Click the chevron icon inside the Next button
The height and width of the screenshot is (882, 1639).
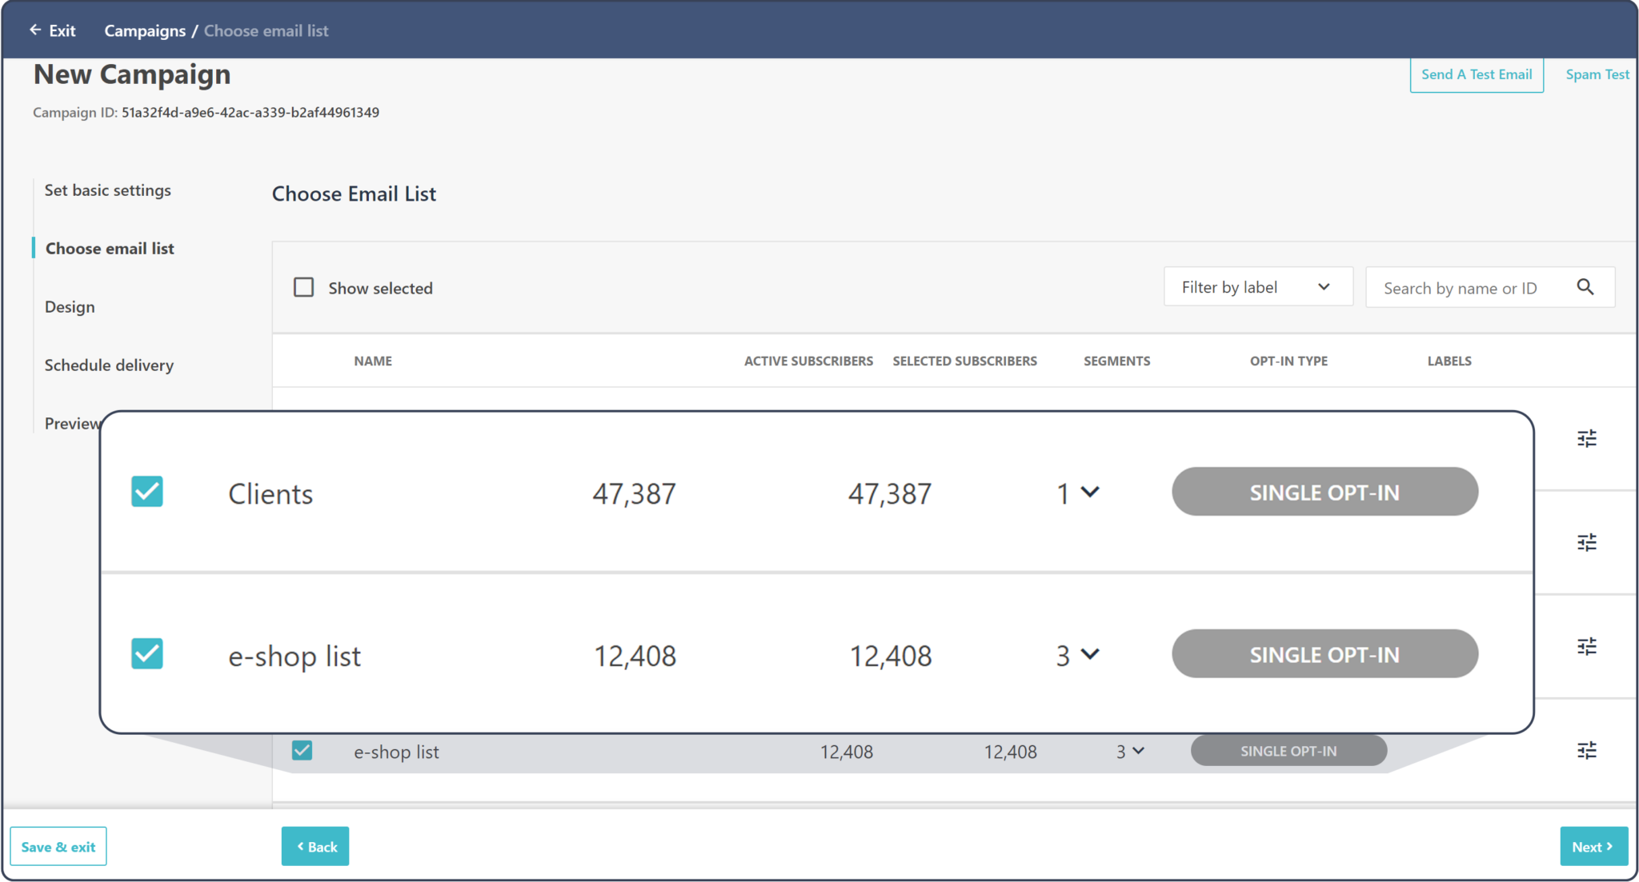(1609, 846)
